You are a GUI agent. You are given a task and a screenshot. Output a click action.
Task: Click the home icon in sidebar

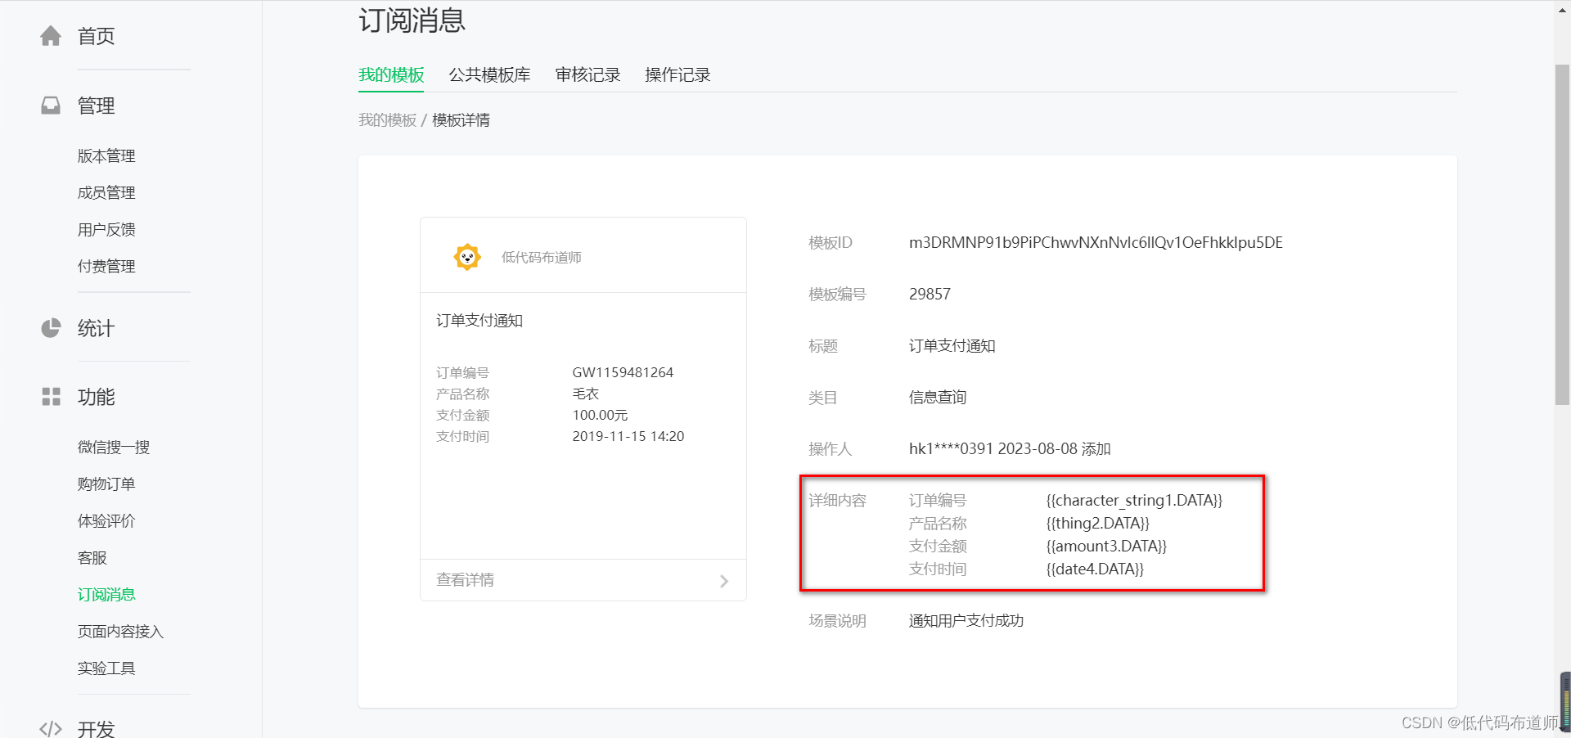51,36
